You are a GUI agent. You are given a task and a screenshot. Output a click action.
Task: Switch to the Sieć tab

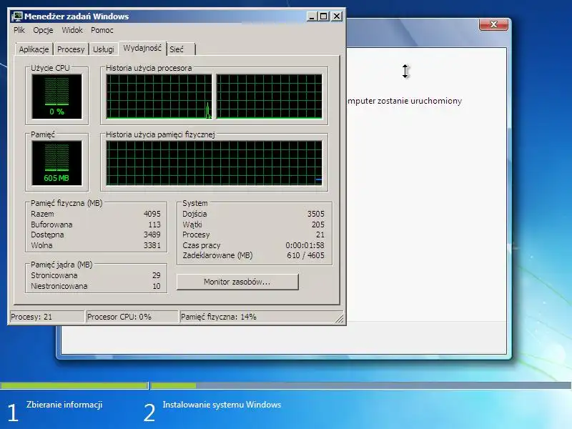[x=182, y=49]
